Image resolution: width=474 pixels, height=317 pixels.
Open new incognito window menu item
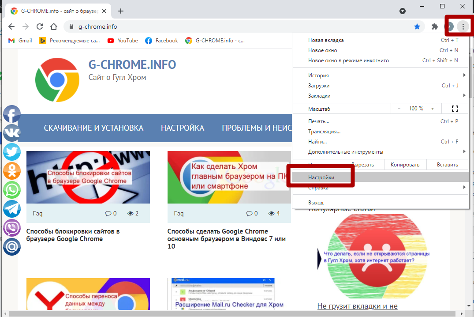[x=380, y=60]
